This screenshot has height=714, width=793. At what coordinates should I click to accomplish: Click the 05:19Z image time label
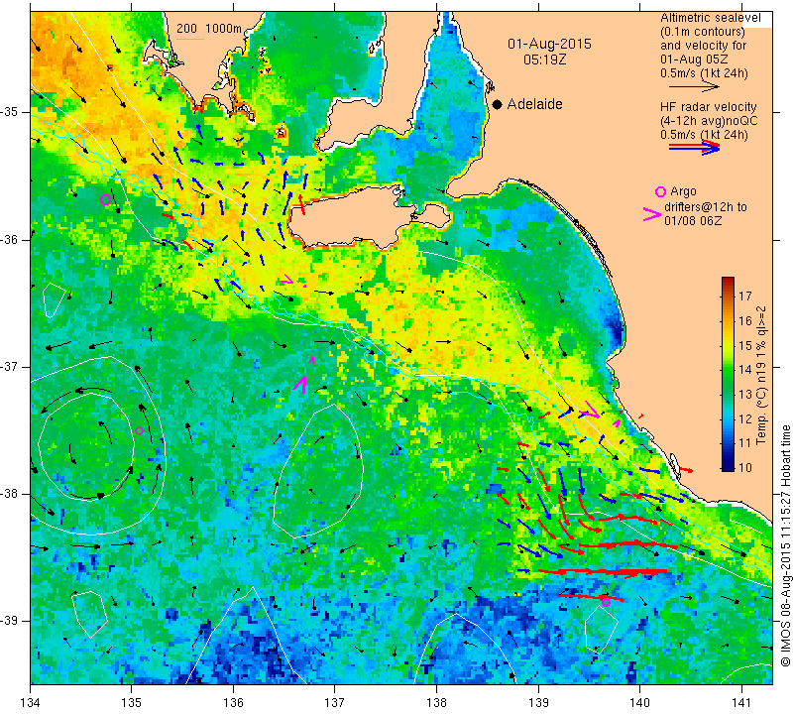click(x=544, y=59)
